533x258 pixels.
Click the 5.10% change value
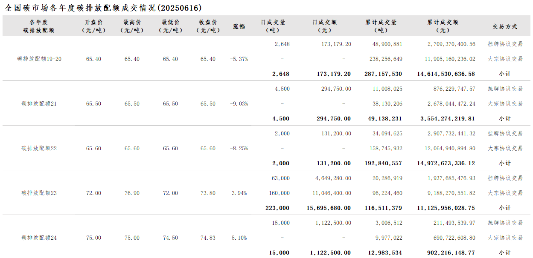[x=239, y=238]
